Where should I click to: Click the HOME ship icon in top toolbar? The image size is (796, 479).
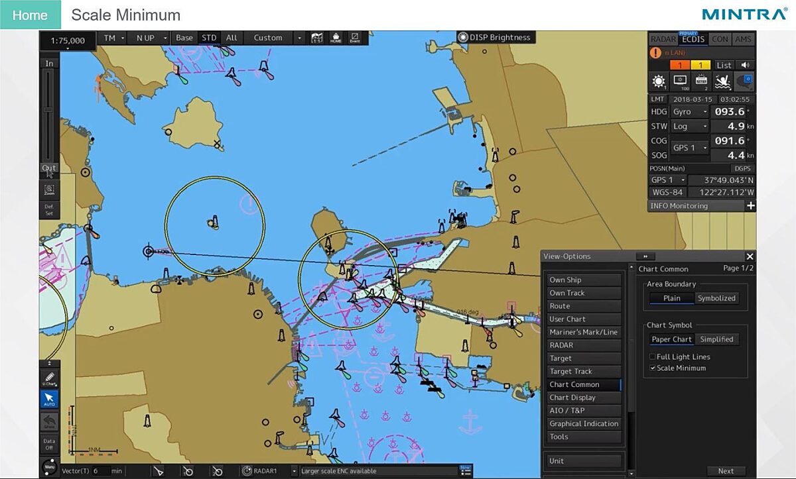click(x=336, y=38)
